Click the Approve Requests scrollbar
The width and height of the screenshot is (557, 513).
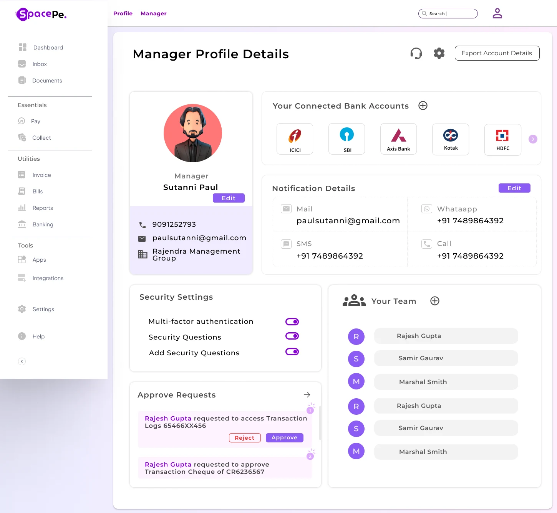(x=320, y=423)
